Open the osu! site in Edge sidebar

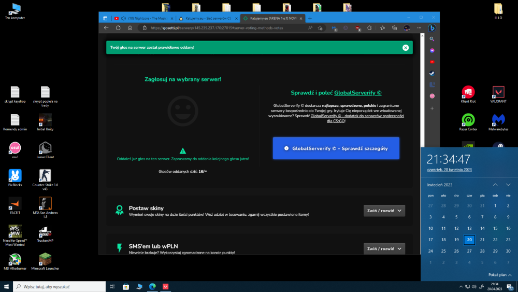coord(432,96)
